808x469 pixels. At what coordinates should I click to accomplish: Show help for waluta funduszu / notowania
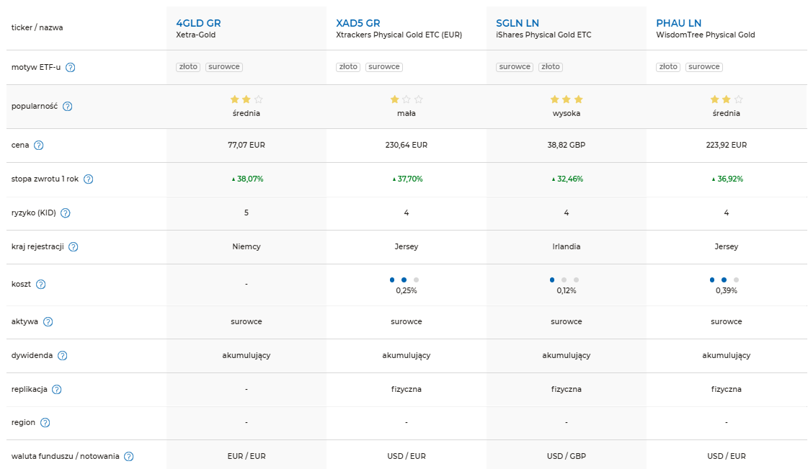pos(129,457)
